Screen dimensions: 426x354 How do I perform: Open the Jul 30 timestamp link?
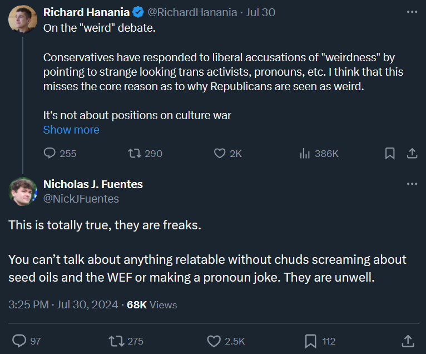pyautogui.click(x=260, y=12)
